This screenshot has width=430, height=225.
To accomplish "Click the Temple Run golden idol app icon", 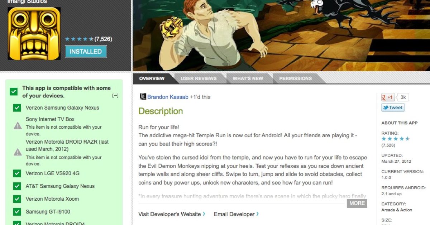I will point(34,34).
